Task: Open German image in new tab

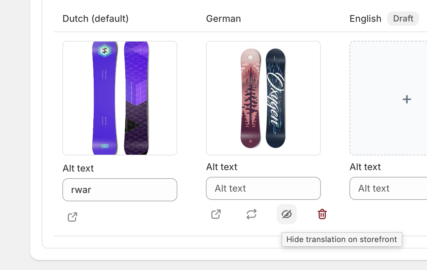Action: [x=216, y=214]
